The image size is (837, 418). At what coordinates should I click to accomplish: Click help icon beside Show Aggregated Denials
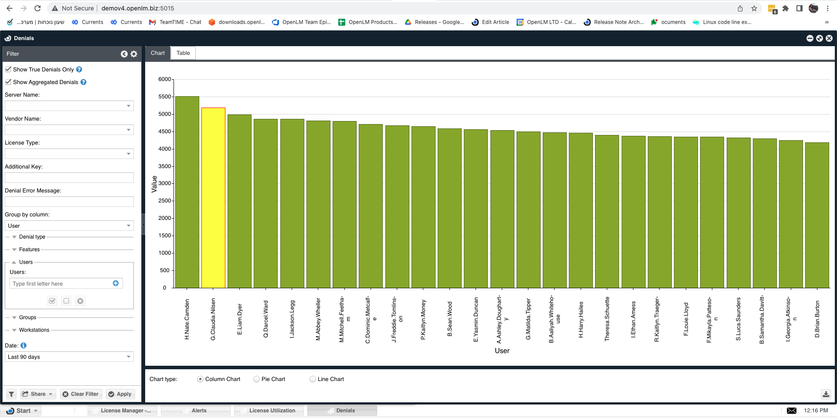pyautogui.click(x=84, y=82)
